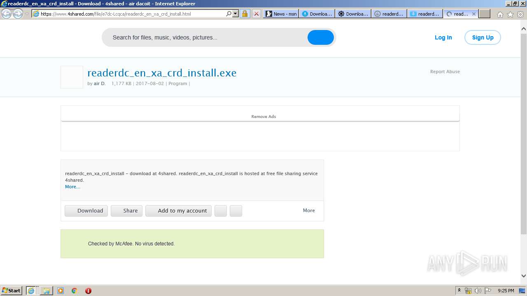Open the Favorites star icon
The height and width of the screenshot is (296, 527).
point(510,14)
